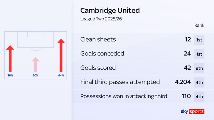Click the Rank column header
The height and width of the screenshot is (120, 214).
coord(199,25)
